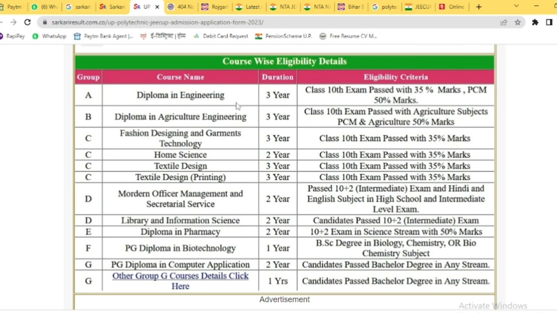This screenshot has height=313, width=557.
Task: Click the Eligibility Criteria column header
Action: (x=396, y=77)
